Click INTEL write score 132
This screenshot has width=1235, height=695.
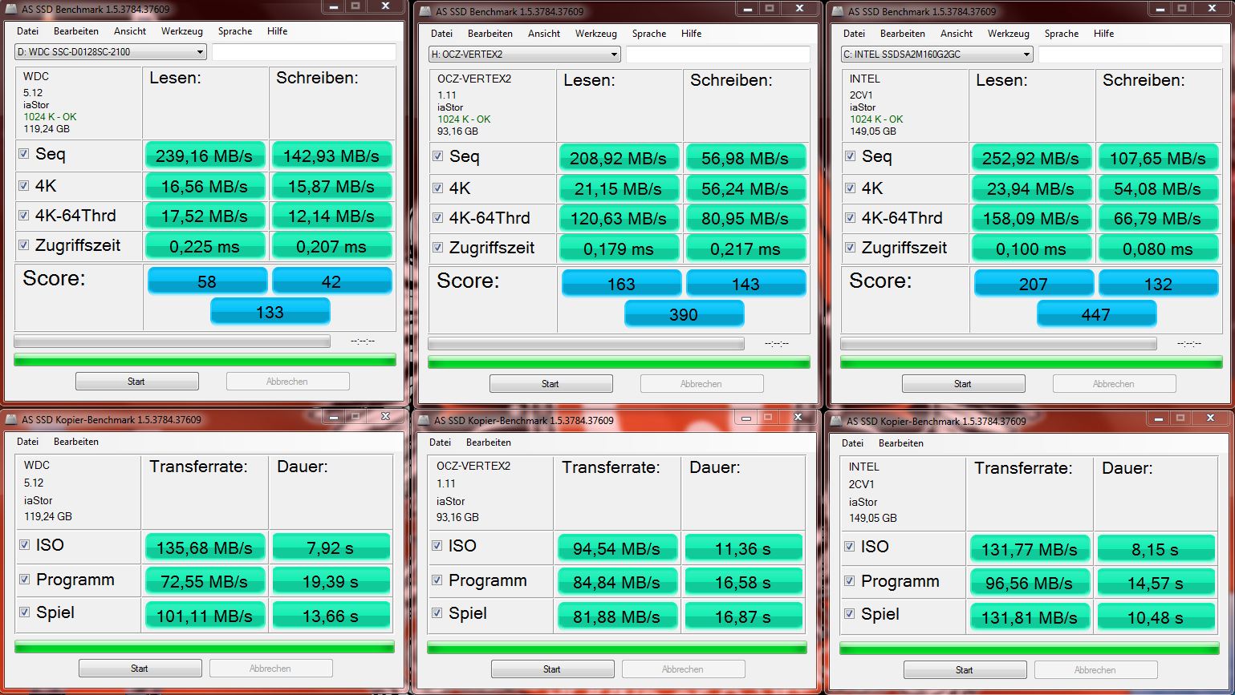pos(1158,284)
